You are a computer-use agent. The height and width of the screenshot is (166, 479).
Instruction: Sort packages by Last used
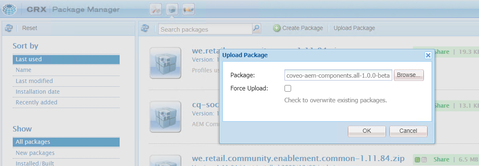pos(66,59)
